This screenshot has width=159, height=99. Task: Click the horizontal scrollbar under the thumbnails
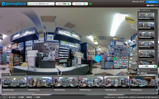click(x=79, y=93)
